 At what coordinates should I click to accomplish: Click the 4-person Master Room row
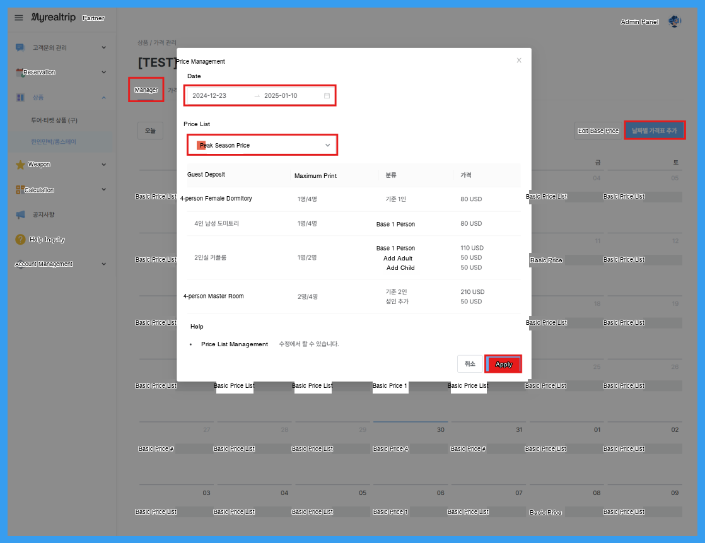tap(353, 296)
